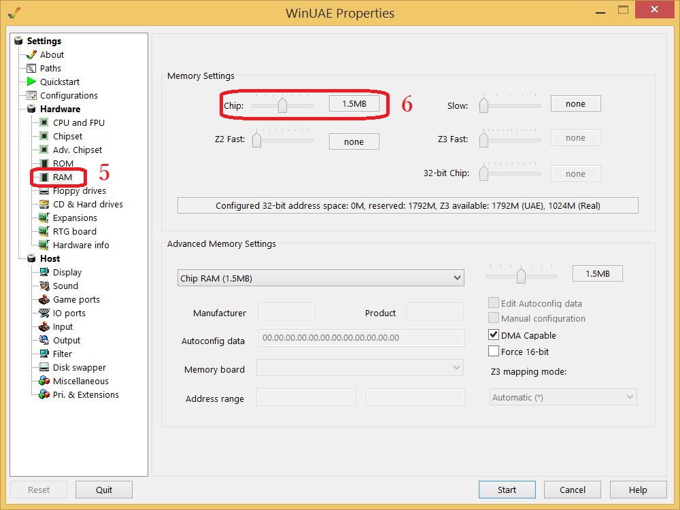Click the Adv. Chipset chip icon
This screenshot has height=510, width=680.
point(44,150)
